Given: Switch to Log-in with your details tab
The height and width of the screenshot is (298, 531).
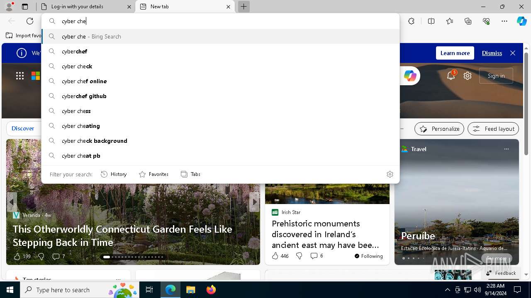Looking at the screenshot, I should tap(85, 7).
